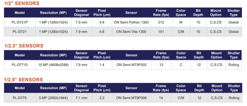The image size is (247, 106).
Task: Click the ON Semi Vita 1300 sensor cell
Action: pyautogui.click(x=131, y=32)
